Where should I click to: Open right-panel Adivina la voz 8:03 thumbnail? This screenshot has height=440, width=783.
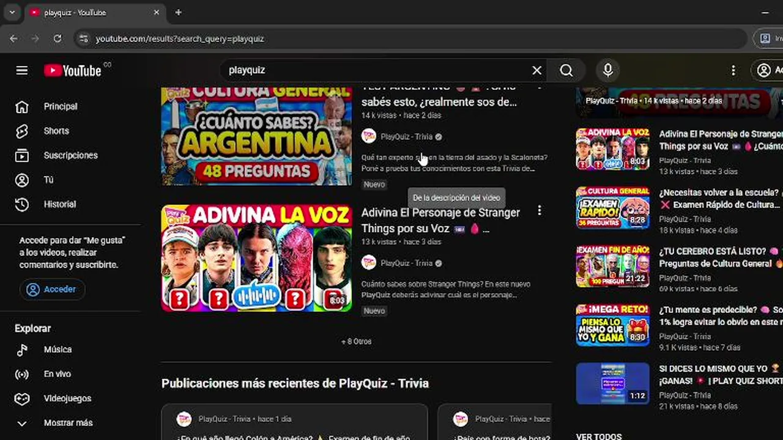(612, 149)
